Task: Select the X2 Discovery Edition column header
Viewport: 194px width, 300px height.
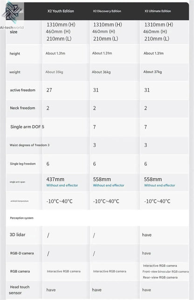Action: click(x=107, y=11)
